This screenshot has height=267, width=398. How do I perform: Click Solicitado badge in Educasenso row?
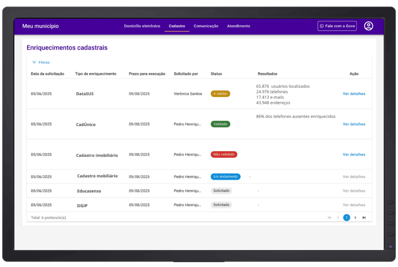221,191
